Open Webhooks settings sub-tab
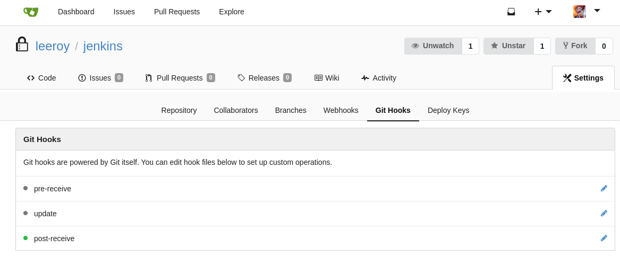This screenshot has width=620, height=256. click(341, 110)
